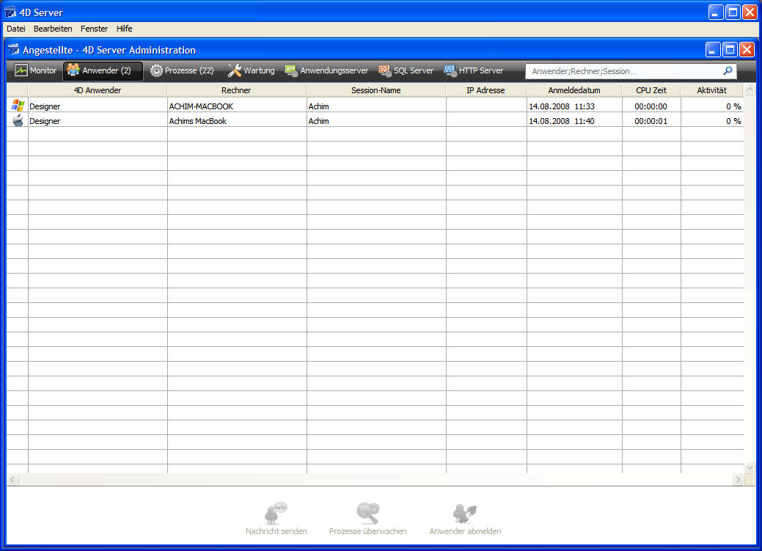The height and width of the screenshot is (551, 762).
Task: Click the search magnifier icon
Action: pos(728,71)
